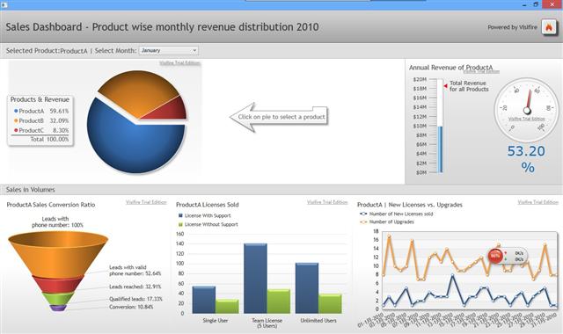Click ProductA legend blue marker
563x334 pixels.
tap(16, 112)
